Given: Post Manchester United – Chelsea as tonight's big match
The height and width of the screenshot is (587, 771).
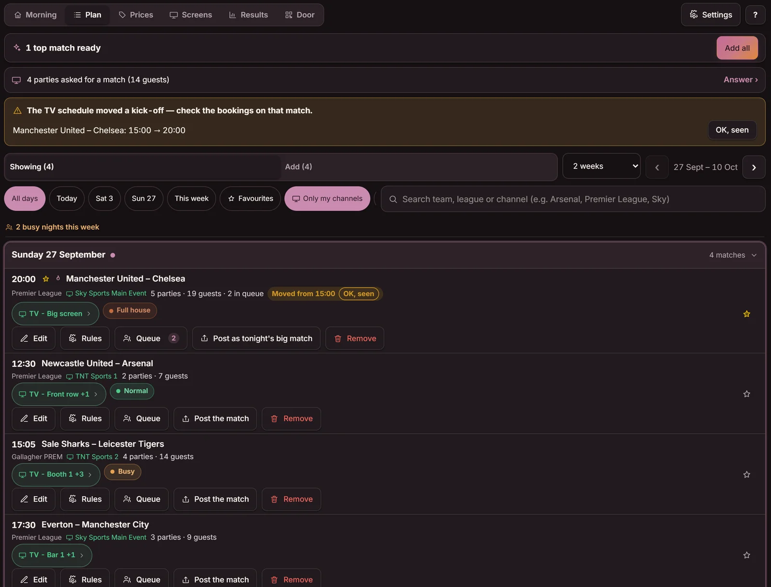Looking at the screenshot, I should 256,338.
